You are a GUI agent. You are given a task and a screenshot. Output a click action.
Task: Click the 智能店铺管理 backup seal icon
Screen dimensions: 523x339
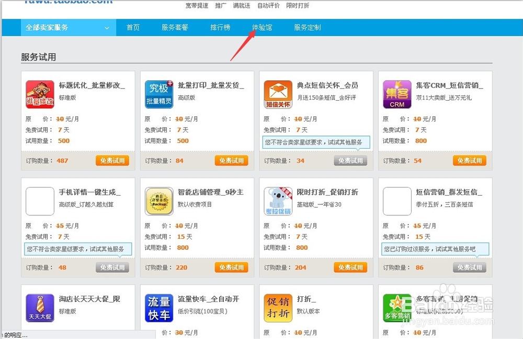tap(159, 201)
